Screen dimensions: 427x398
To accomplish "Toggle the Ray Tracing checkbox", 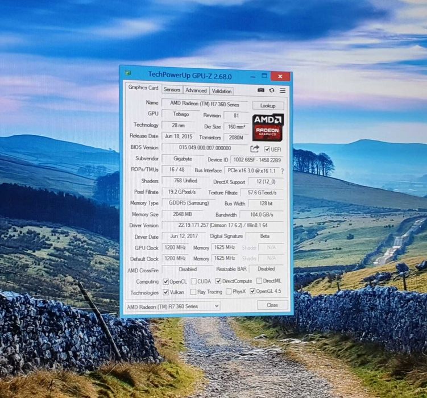I will click(193, 292).
